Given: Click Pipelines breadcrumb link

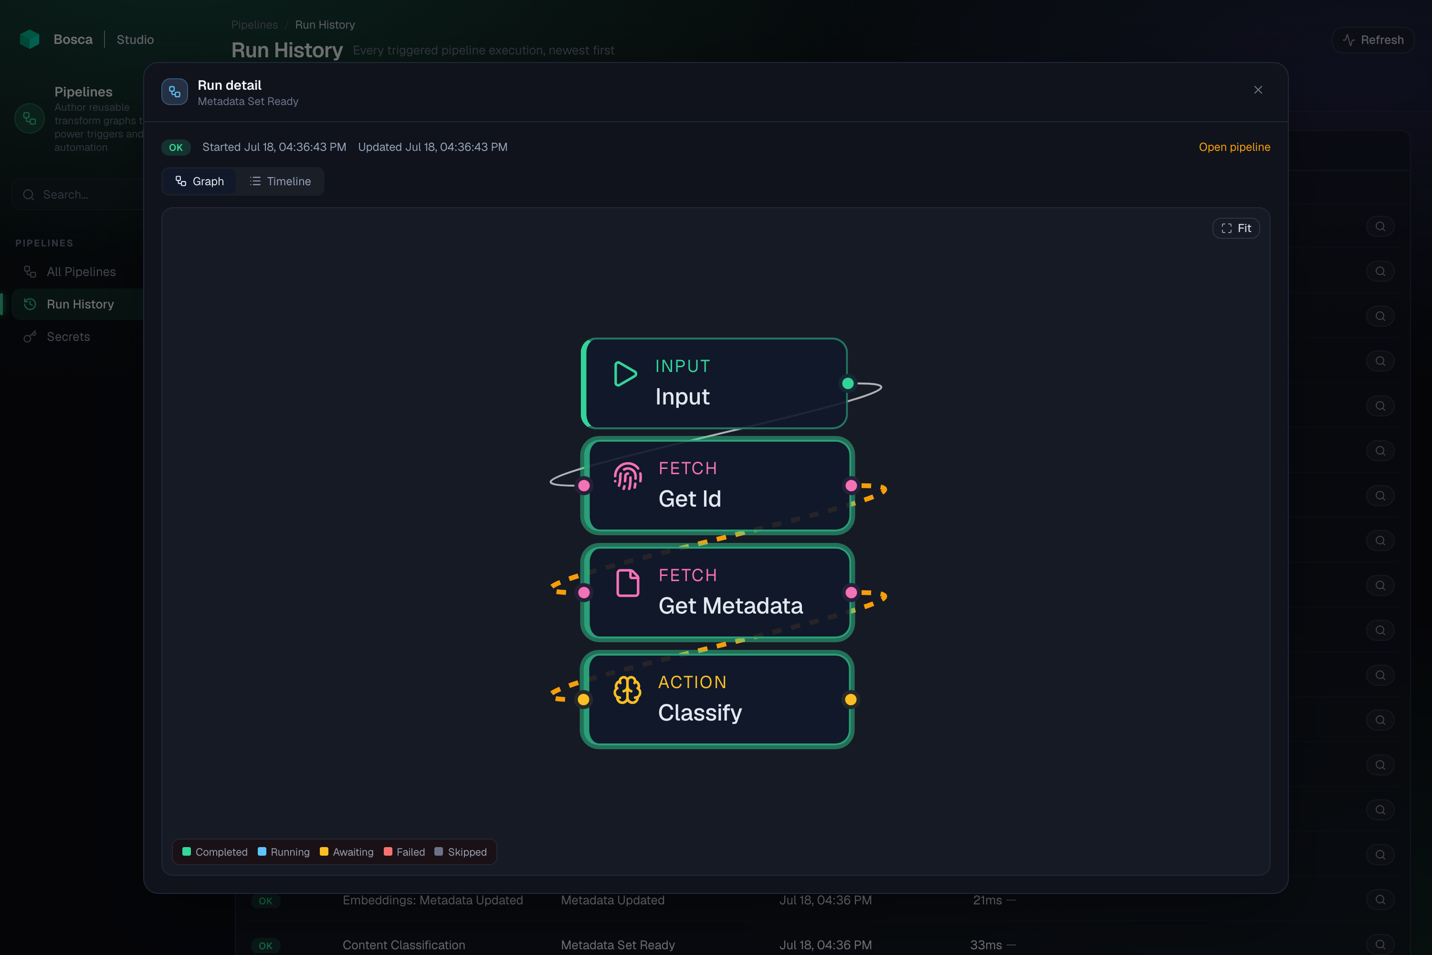Looking at the screenshot, I should point(254,25).
